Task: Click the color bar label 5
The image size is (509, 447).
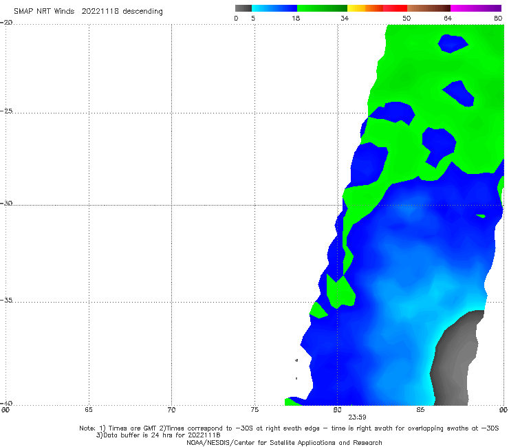Action: [253, 19]
